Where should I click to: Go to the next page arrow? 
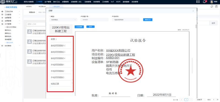(x=191, y=100)
